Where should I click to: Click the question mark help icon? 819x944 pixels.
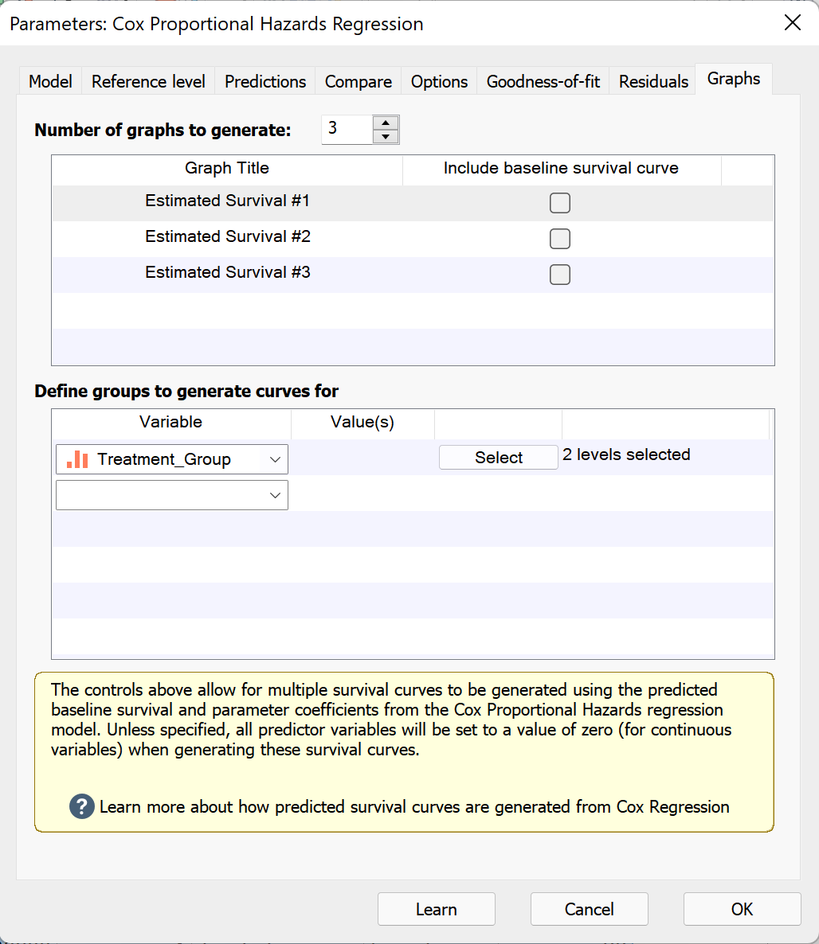click(81, 806)
